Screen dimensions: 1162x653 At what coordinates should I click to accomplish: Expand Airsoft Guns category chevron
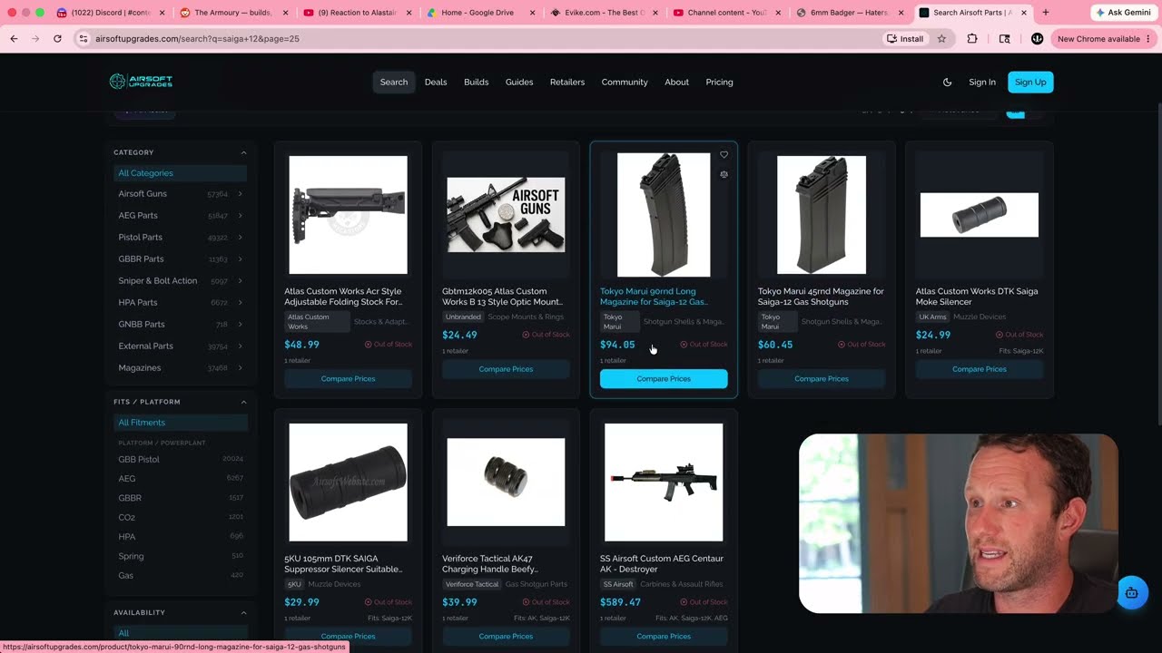[240, 194]
